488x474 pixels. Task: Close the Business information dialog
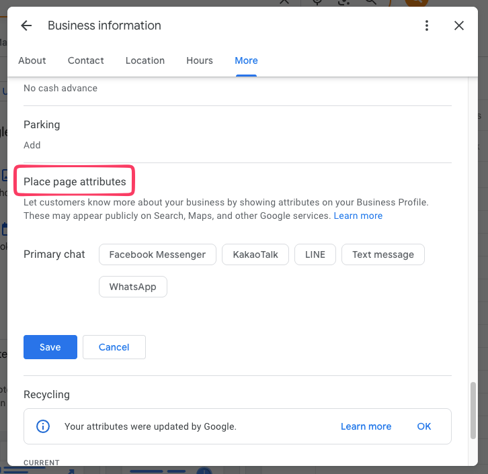point(458,26)
